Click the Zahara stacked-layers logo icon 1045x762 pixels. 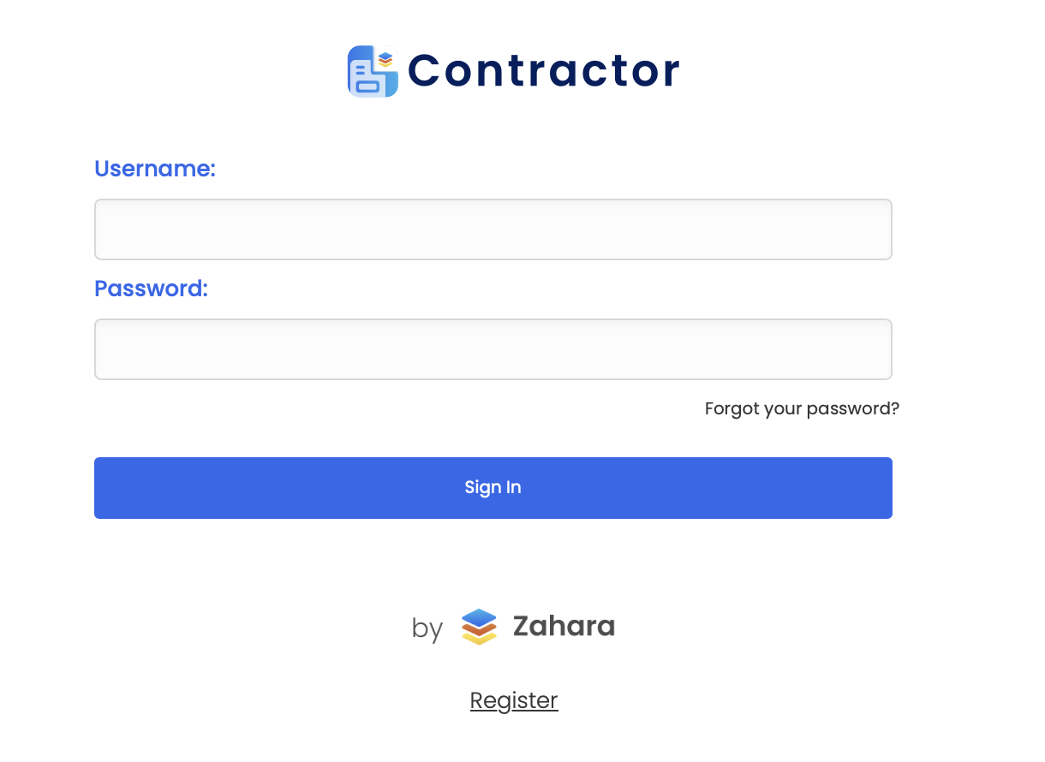point(480,628)
